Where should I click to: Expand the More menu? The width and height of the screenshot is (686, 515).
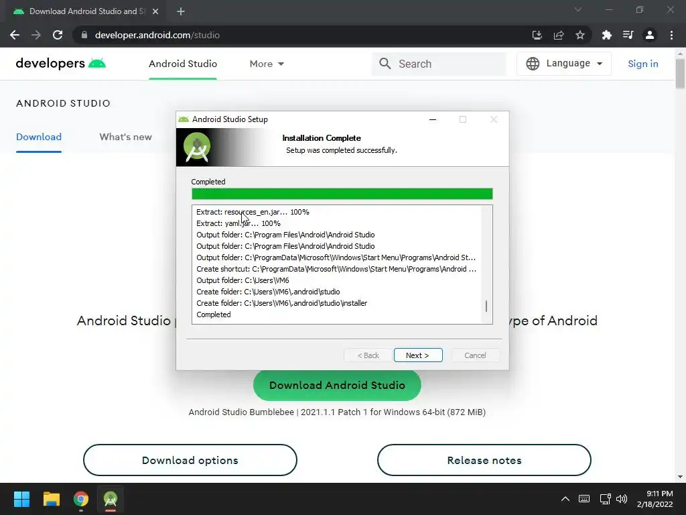pos(267,64)
